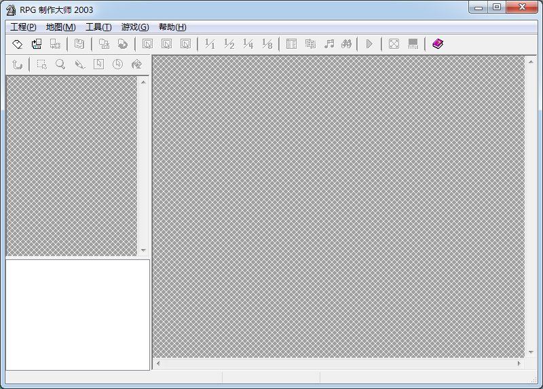Screen dimensions: 543x389
Task: Create a new project via toolbar icon
Action: point(18,44)
